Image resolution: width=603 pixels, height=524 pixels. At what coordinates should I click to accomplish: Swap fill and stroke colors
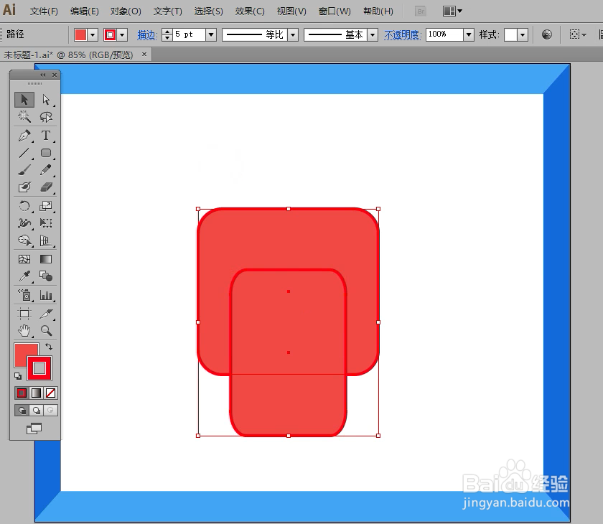[49, 347]
